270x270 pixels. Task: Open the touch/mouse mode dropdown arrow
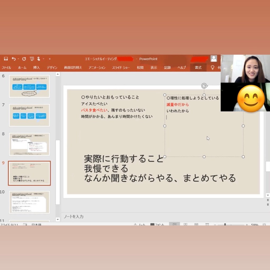click(x=44, y=59)
